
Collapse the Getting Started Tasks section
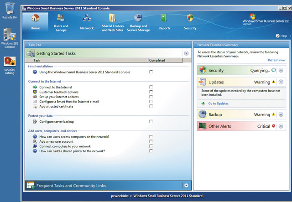point(186,53)
